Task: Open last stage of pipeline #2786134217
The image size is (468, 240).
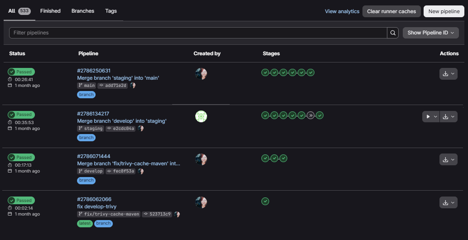Action: (x=320, y=115)
